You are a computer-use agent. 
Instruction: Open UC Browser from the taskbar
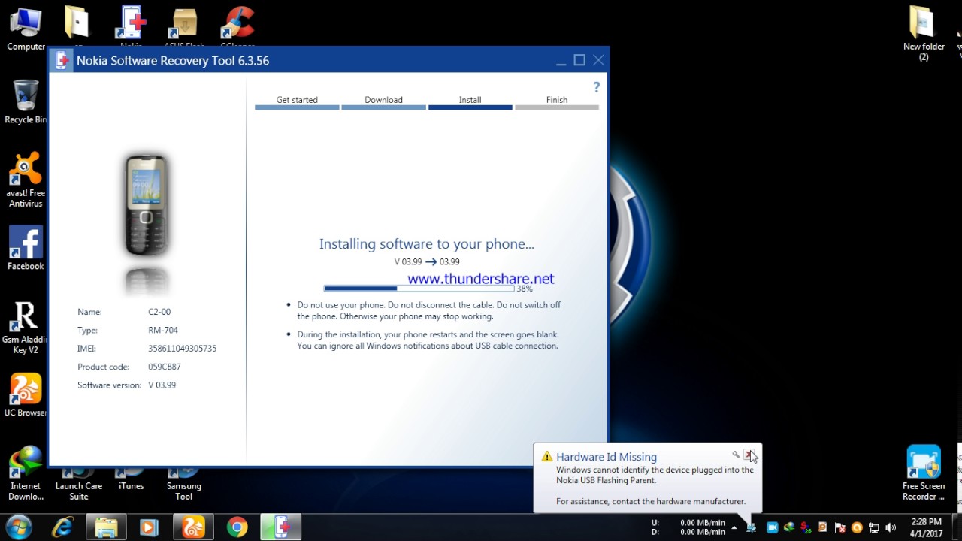194,527
